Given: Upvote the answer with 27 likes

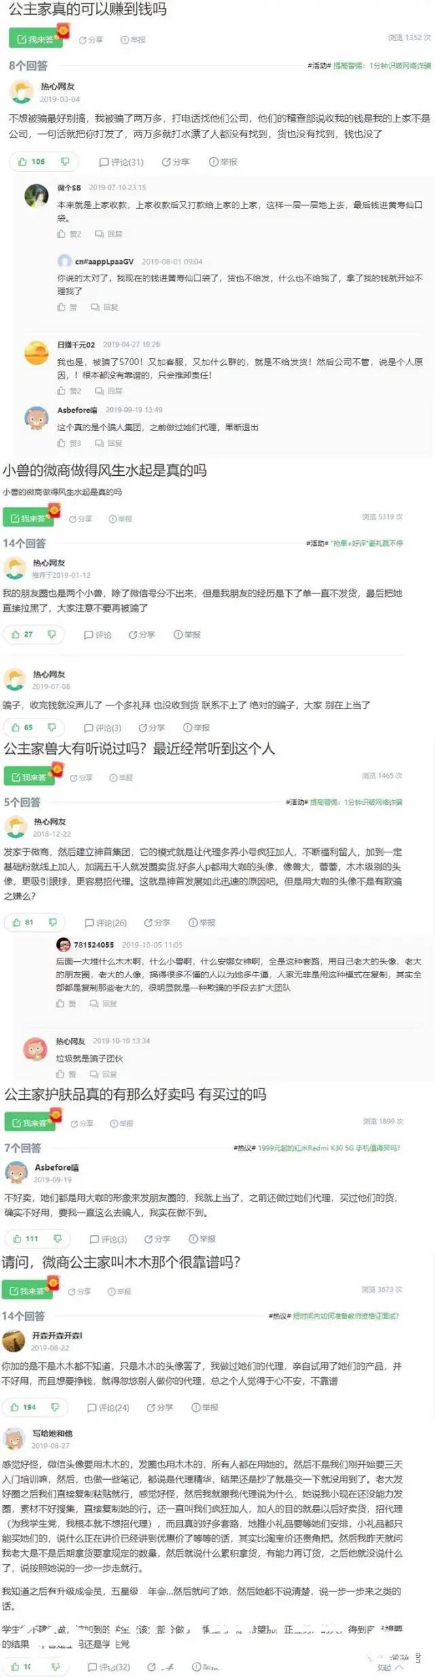Looking at the screenshot, I should 22,634.
